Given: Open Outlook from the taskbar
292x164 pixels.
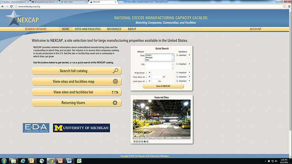Looking at the screenshot, I should 32,161.
